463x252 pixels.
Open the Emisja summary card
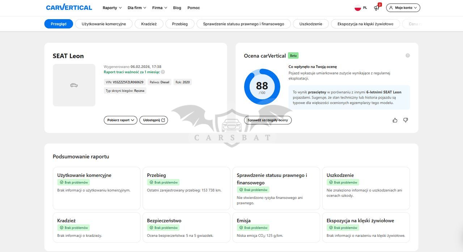coord(276,227)
